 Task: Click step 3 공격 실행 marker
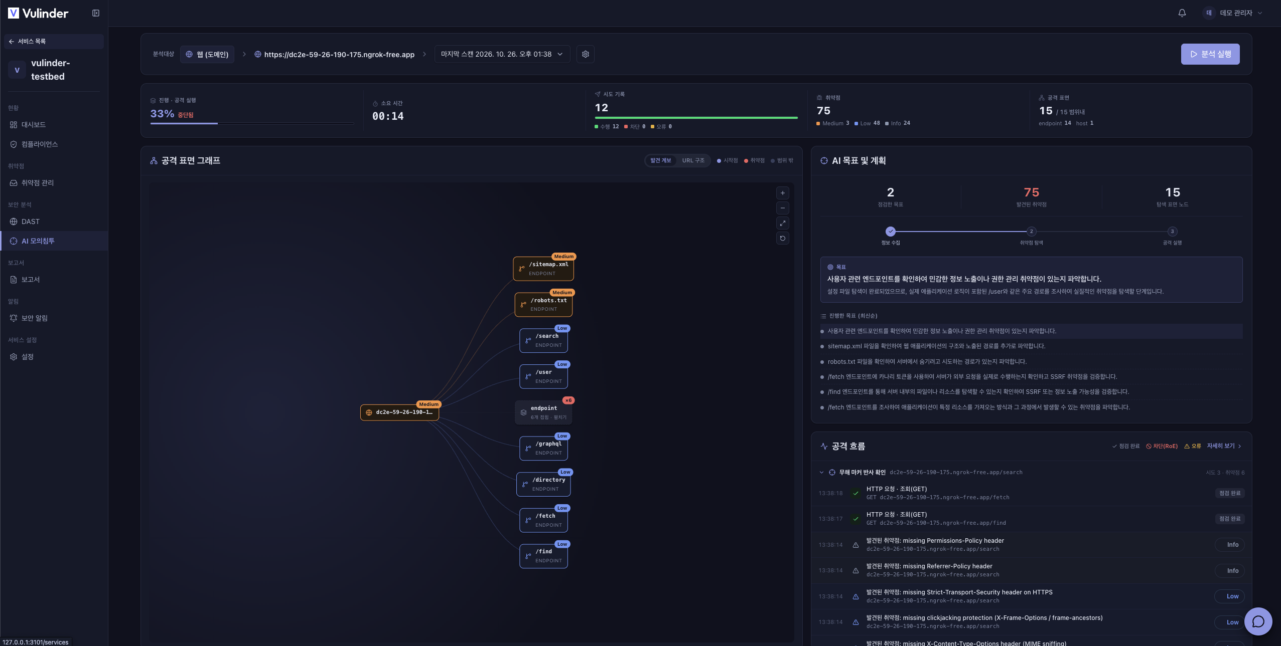coord(1172,232)
